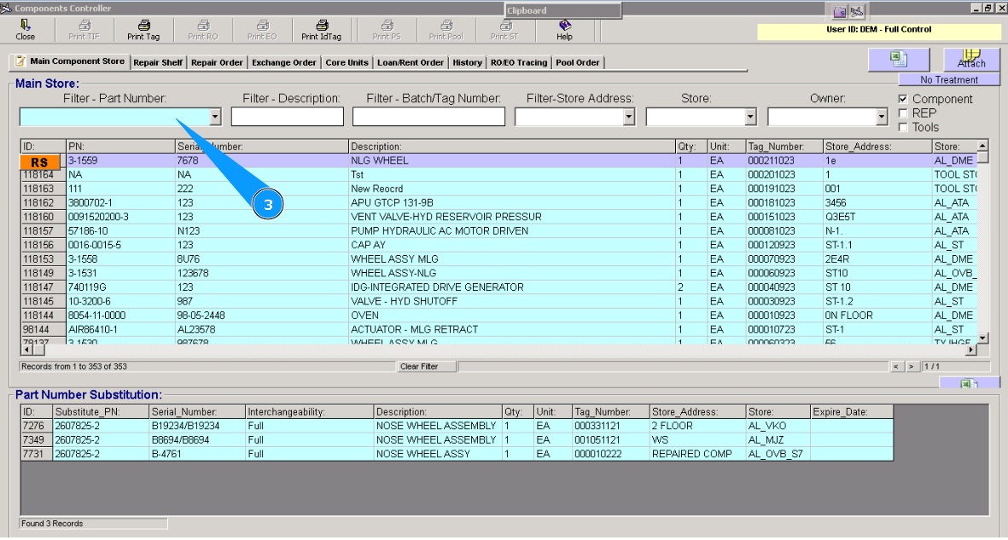Expand the Owner dropdown list

pyautogui.click(x=883, y=117)
